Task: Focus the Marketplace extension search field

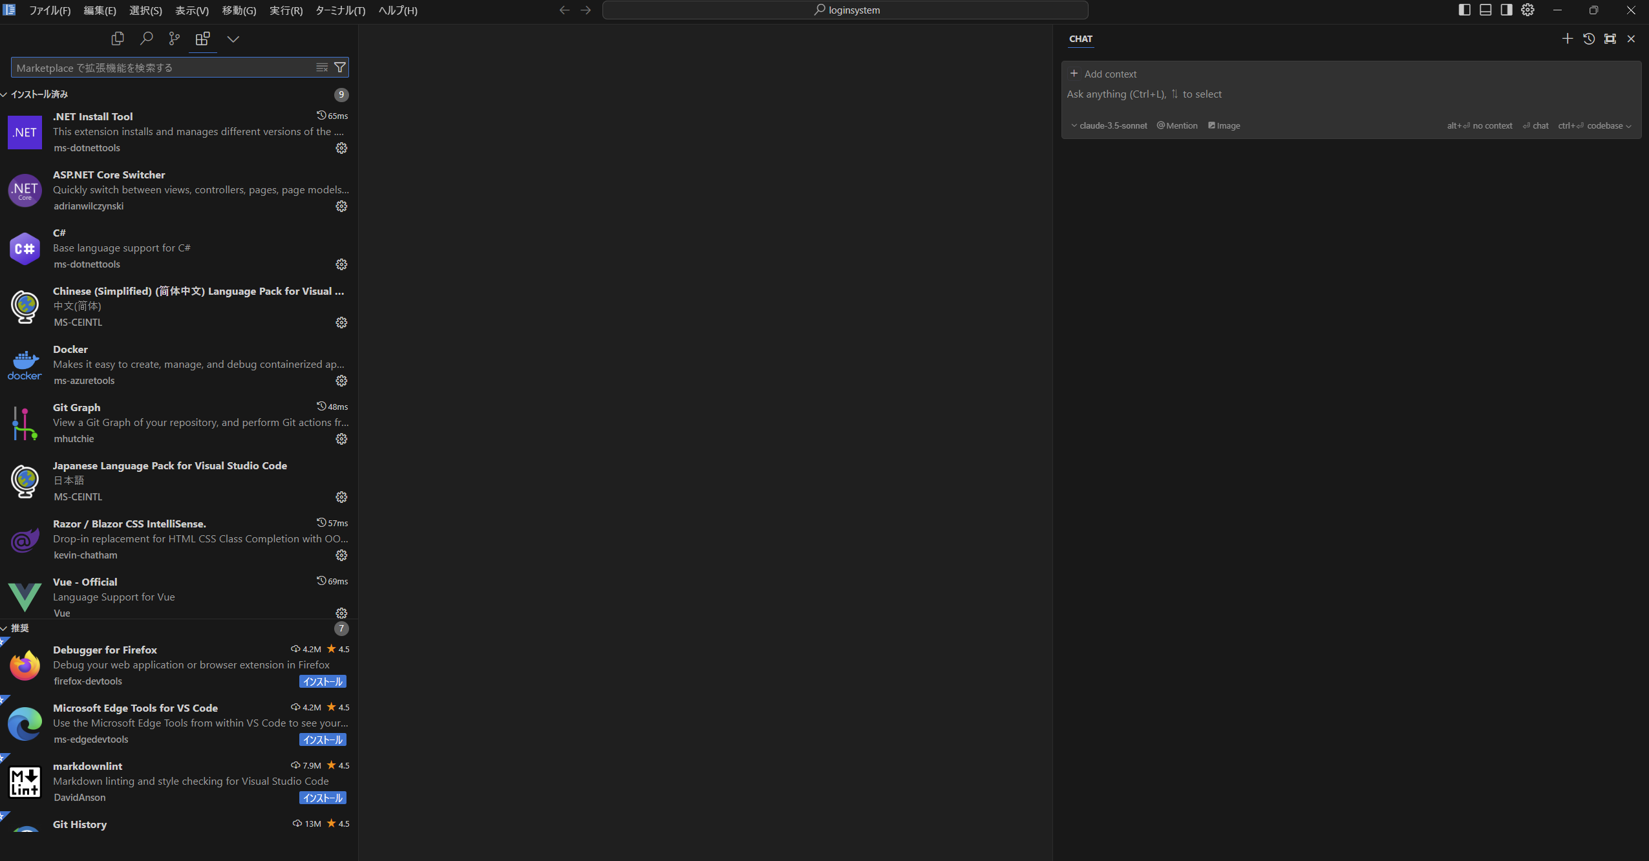Action: 162,68
